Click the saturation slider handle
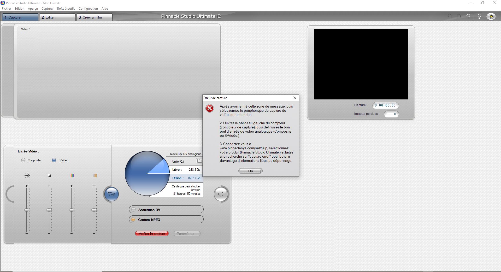The width and height of the screenshot is (501, 272). 94,210
